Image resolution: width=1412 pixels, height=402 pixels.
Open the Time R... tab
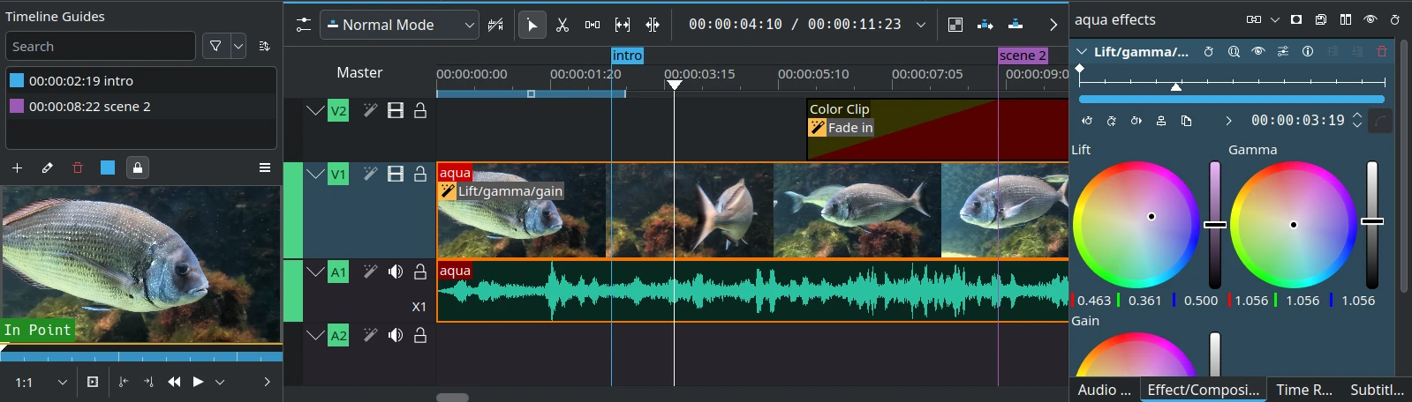(1303, 390)
